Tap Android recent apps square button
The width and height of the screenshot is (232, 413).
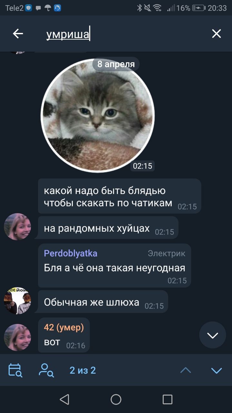coord(168,399)
